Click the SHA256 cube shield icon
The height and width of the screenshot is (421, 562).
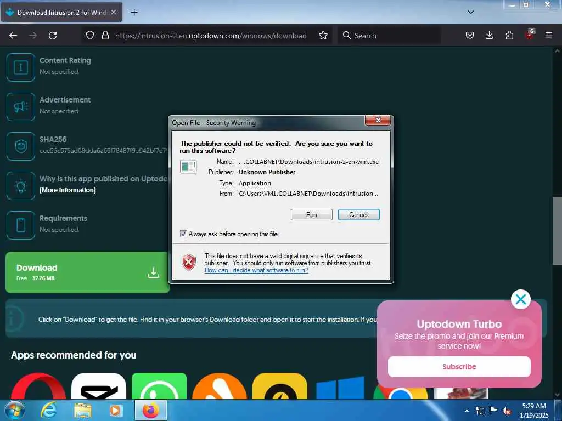[21, 146]
